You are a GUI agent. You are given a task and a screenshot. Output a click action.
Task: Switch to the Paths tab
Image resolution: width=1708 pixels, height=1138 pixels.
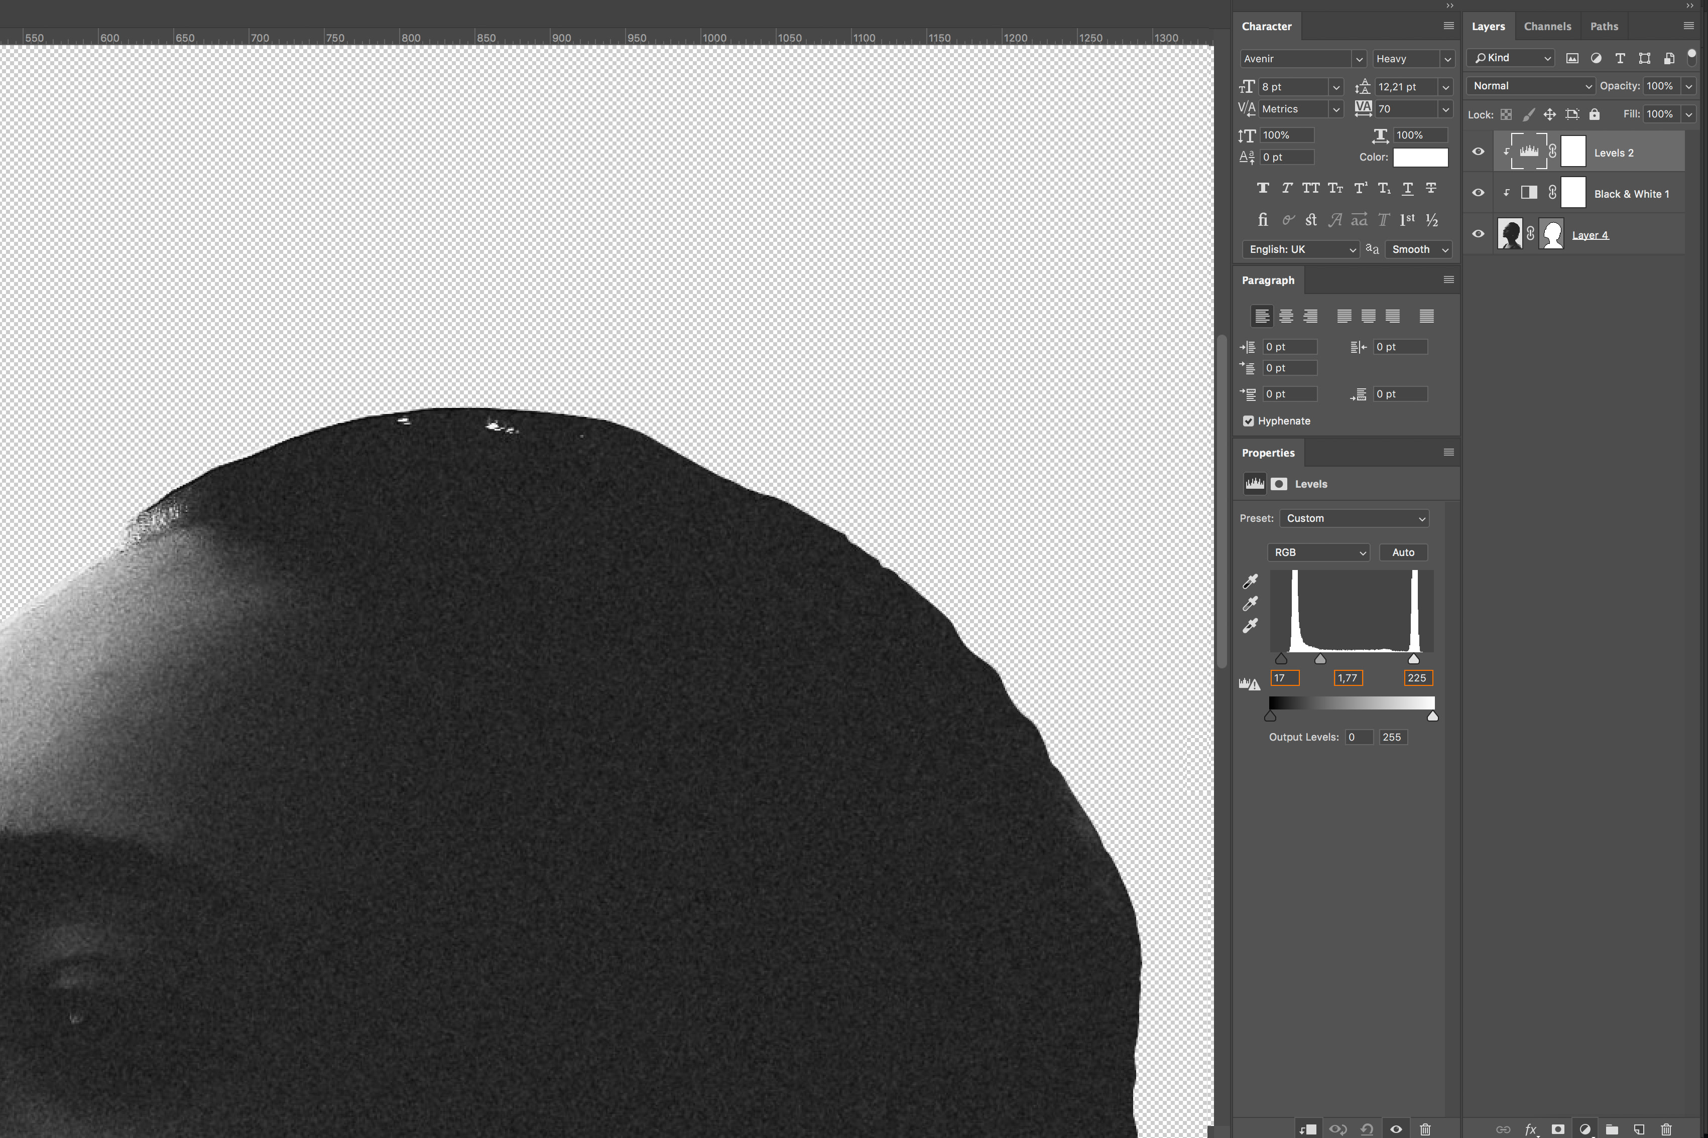1604,26
